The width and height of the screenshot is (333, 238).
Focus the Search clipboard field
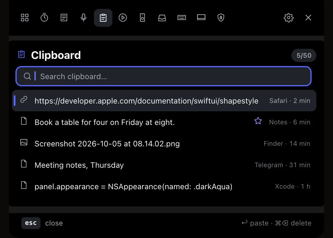coord(164,76)
